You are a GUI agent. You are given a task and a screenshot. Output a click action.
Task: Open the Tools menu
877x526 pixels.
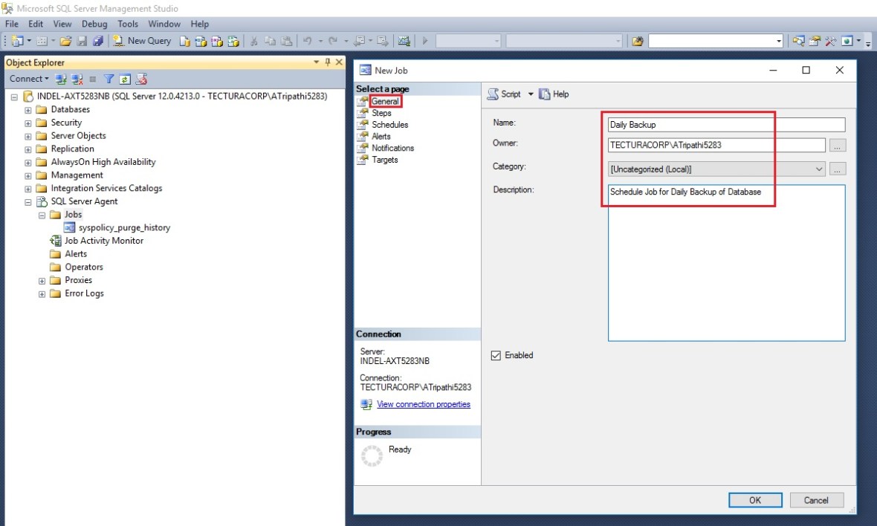coord(128,24)
